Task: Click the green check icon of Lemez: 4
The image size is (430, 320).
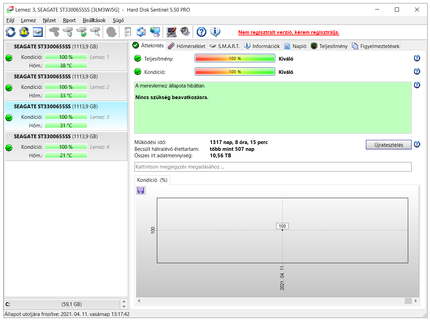Action: [x=9, y=148]
